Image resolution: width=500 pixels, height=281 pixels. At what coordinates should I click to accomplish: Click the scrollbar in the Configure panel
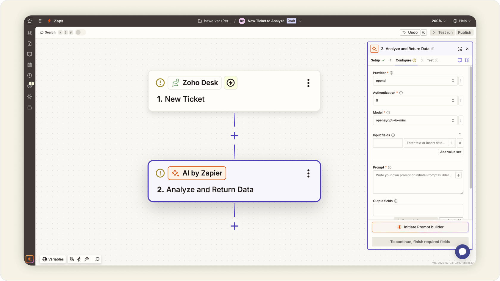[471, 128]
